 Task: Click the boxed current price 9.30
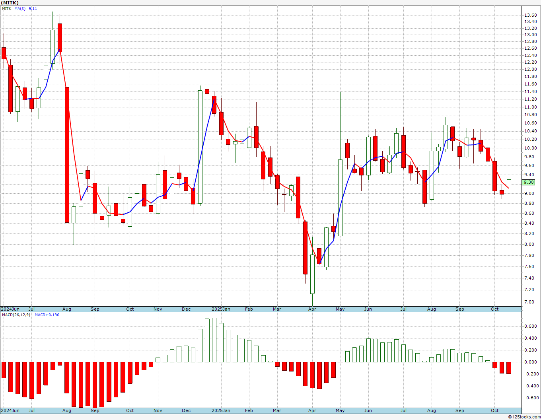point(529,182)
